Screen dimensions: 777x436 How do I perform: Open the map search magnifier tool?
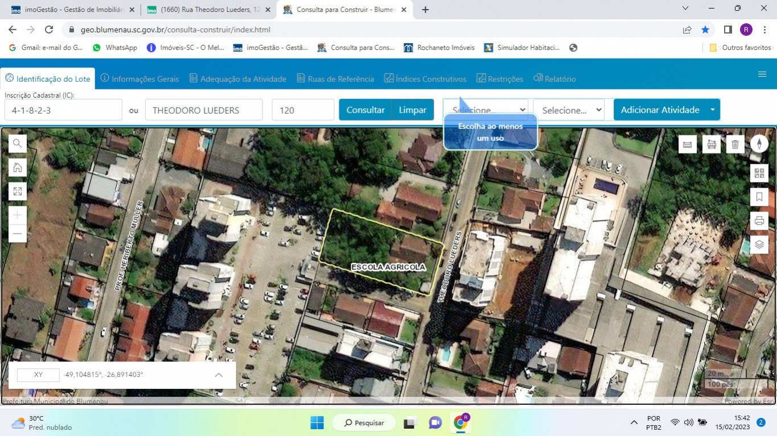point(18,144)
